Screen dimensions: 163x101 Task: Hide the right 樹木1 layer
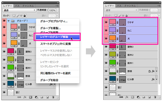pos(106,63)
